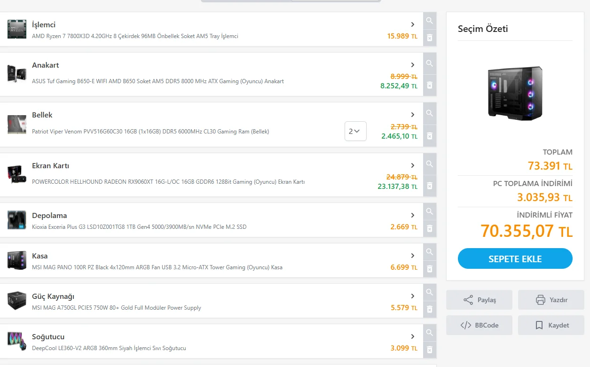Click the Patriot Viper Venom product name
Screen dimensions: 590x367
[150, 132]
